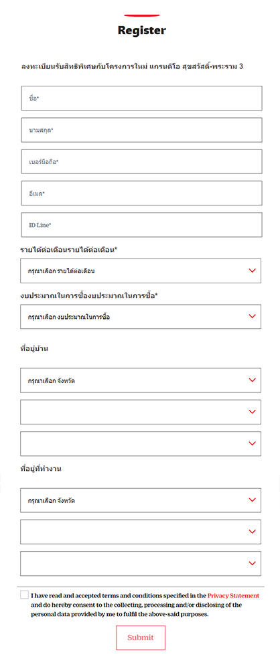Image resolution: width=280 pixels, height=669 pixels.
Task: Click the เบอร์มือถือ mobile number field
Action: pos(142,161)
